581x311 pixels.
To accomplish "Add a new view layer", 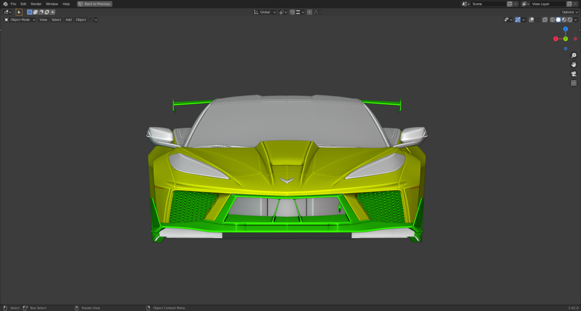I will point(569,3).
